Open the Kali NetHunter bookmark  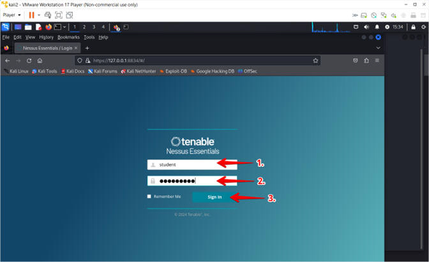point(139,71)
